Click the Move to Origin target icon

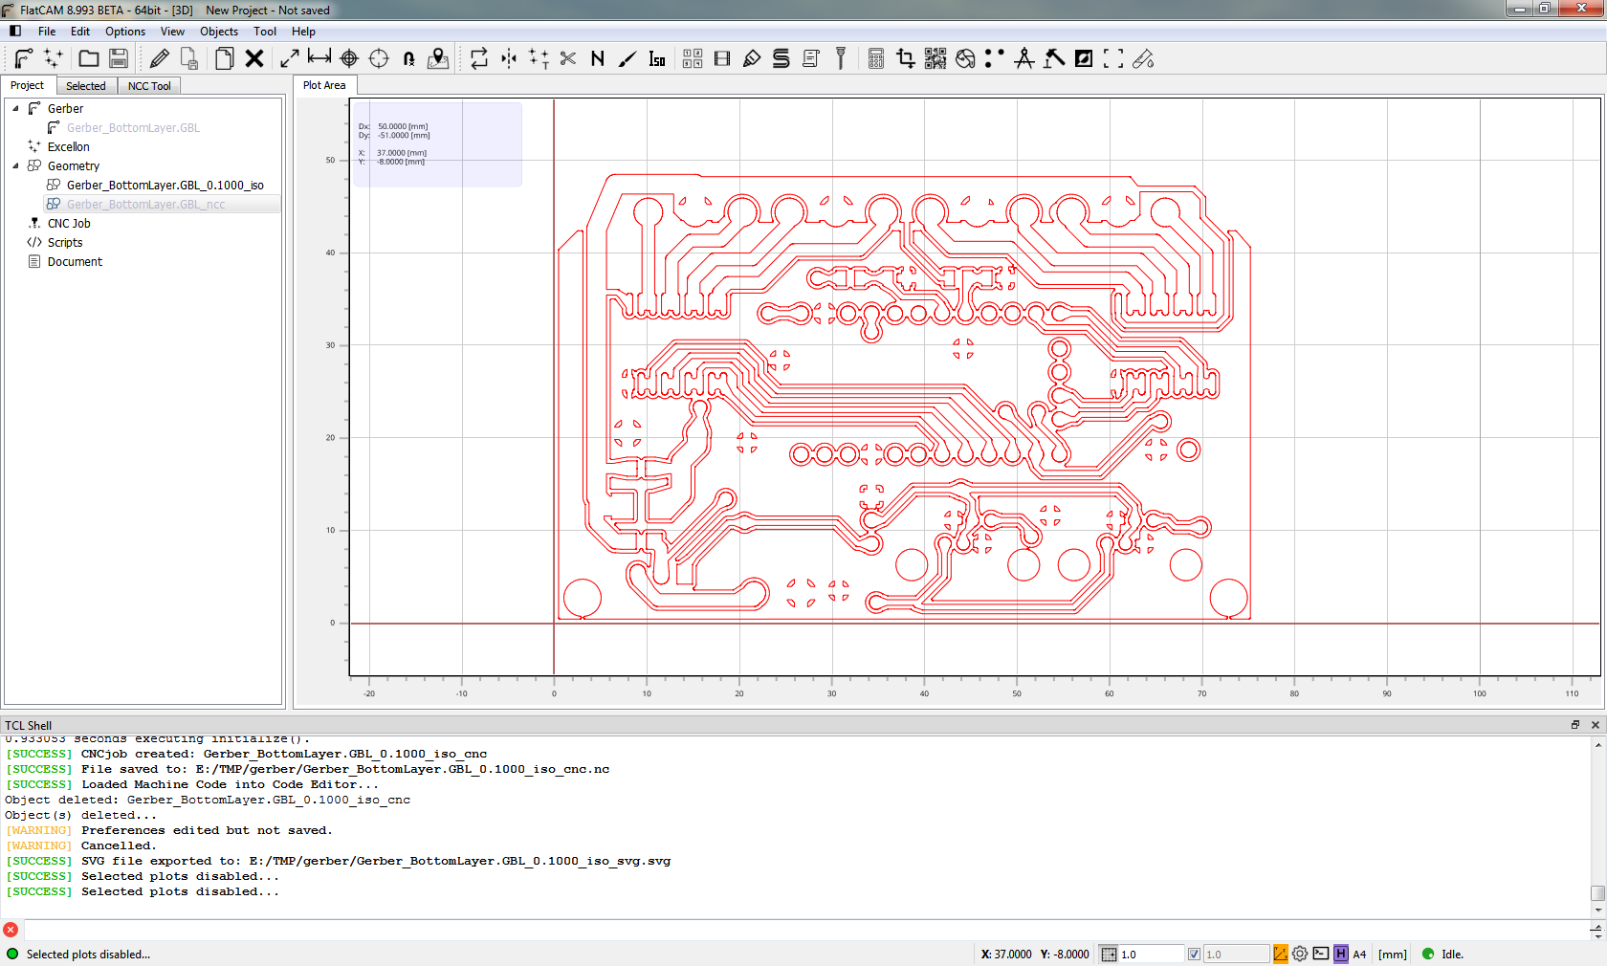[x=379, y=58]
